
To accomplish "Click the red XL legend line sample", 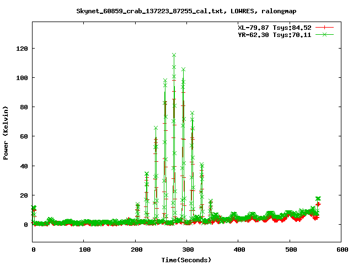I will tap(324, 28).
